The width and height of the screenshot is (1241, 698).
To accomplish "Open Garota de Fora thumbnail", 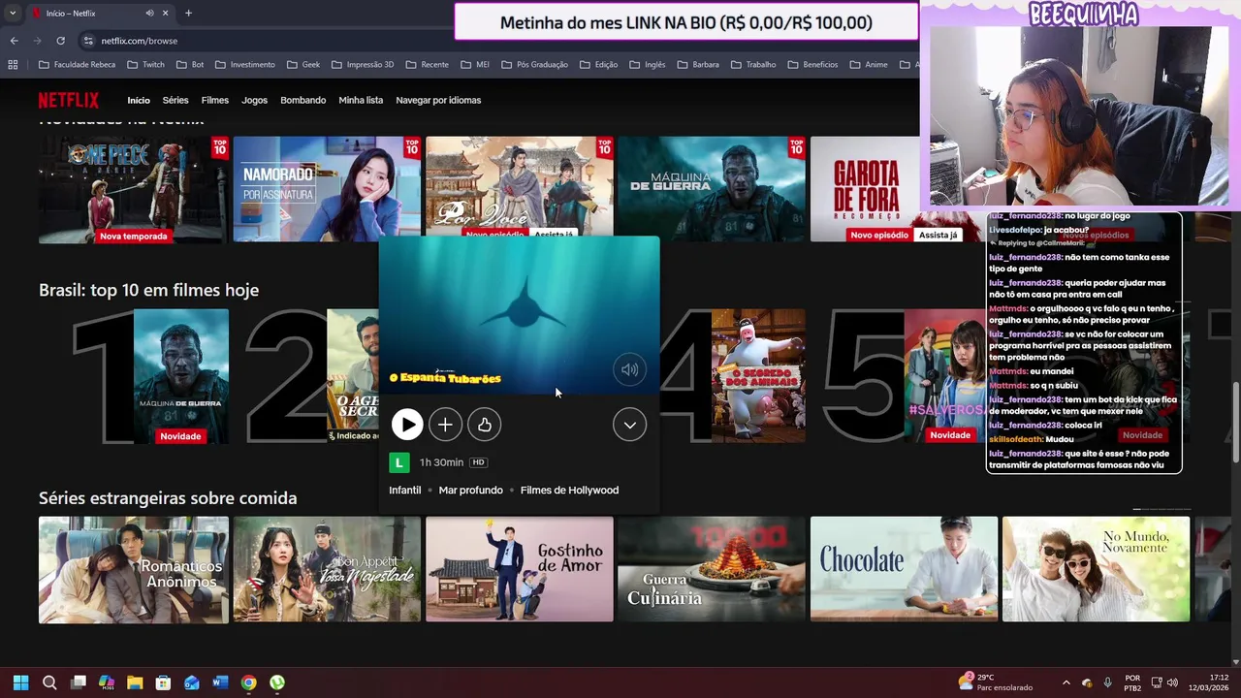I will pyautogui.click(x=865, y=189).
